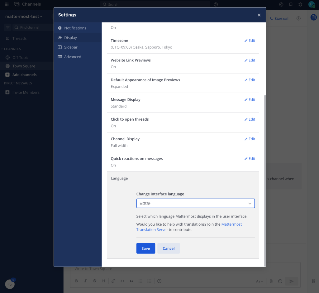Open the product switcher grid icon
319x293 pixels.
7,4
